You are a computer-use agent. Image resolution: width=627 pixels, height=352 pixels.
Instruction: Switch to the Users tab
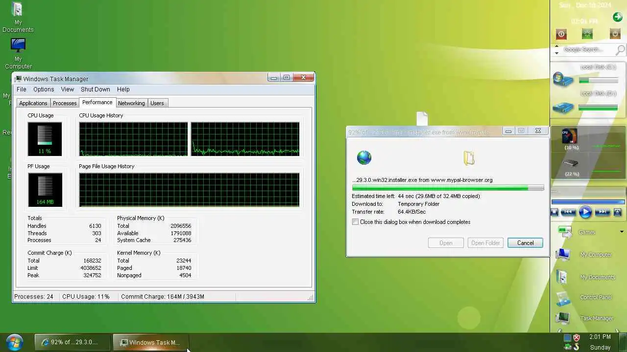tap(157, 103)
